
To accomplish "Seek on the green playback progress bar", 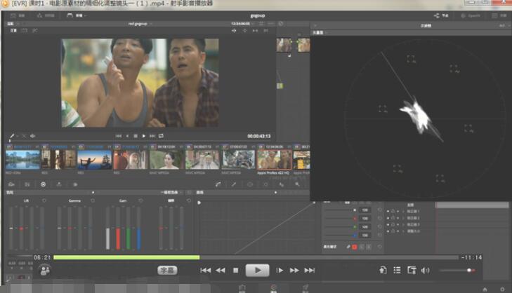I will click(x=126, y=257).
